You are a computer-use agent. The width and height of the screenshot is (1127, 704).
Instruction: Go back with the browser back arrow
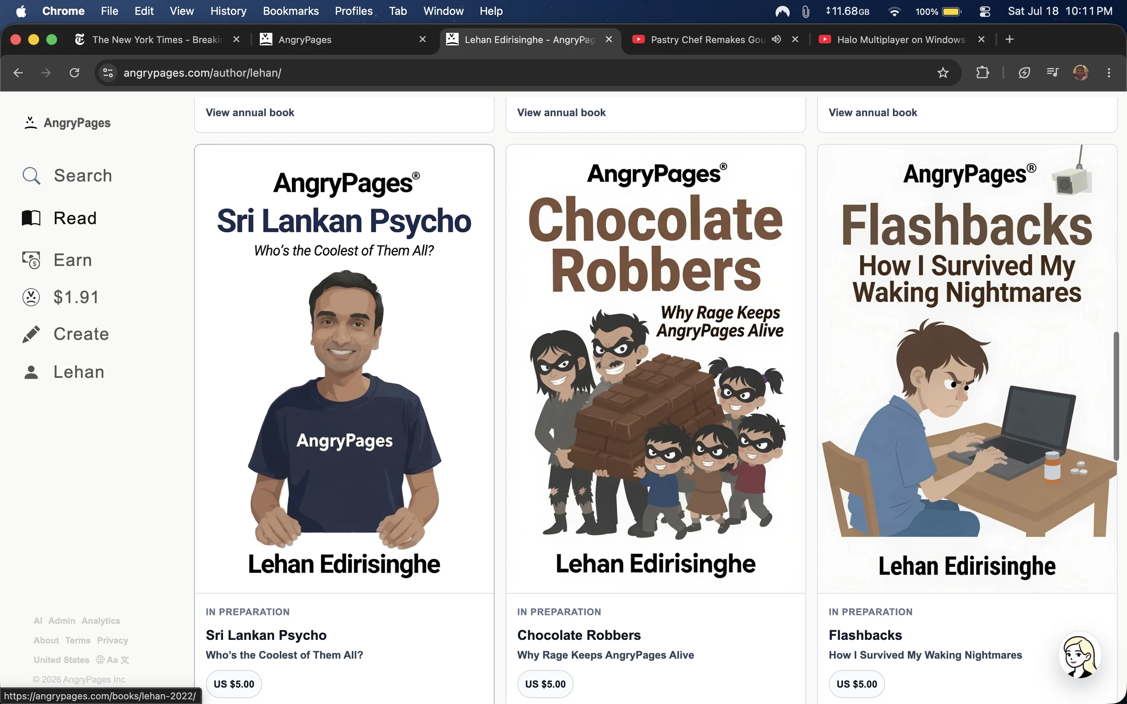(18, 73)
